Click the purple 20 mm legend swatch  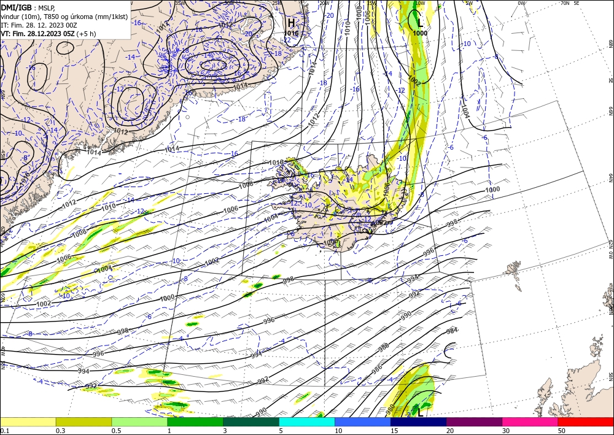pos(474,422)
